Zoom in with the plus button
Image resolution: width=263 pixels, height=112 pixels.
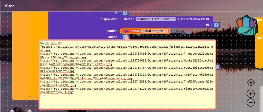[x=251, y=94]
